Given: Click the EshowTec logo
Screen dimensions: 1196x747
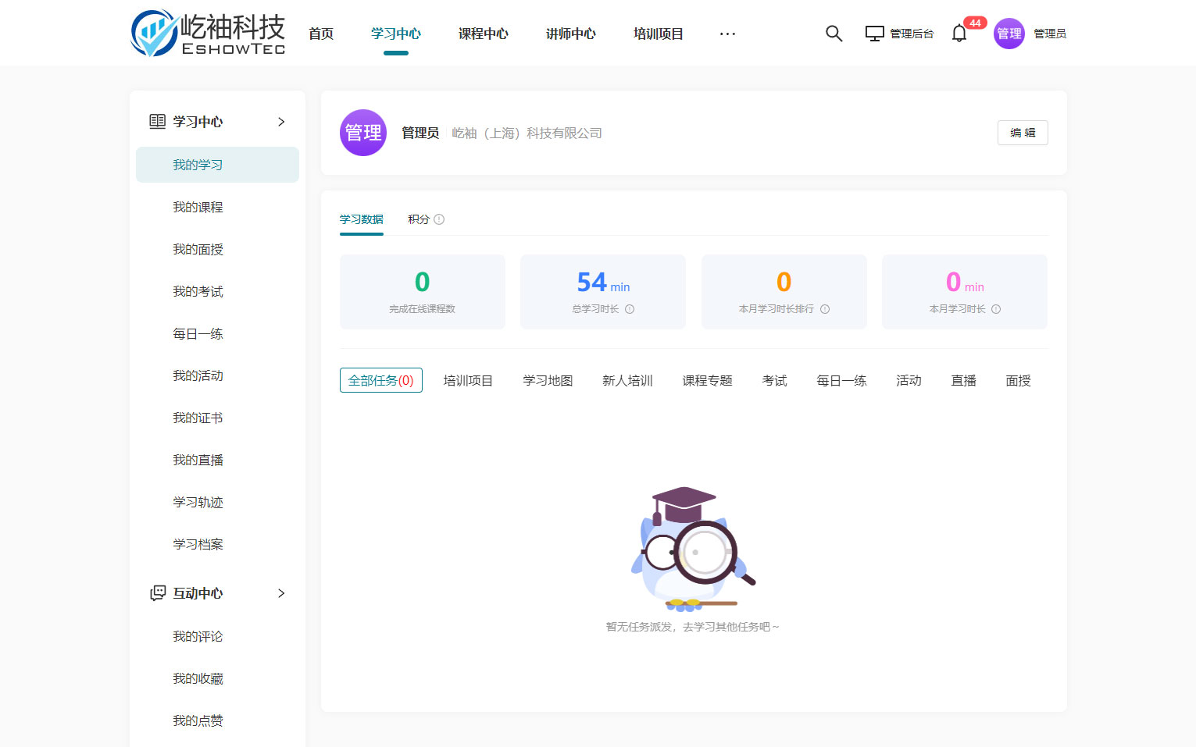Looking at the screenshot, I should tap(208, 34).
